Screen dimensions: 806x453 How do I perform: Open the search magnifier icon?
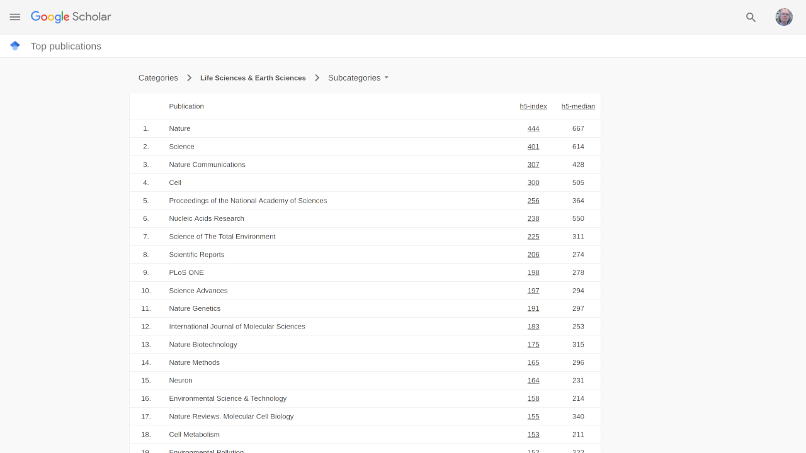point(751,17)
